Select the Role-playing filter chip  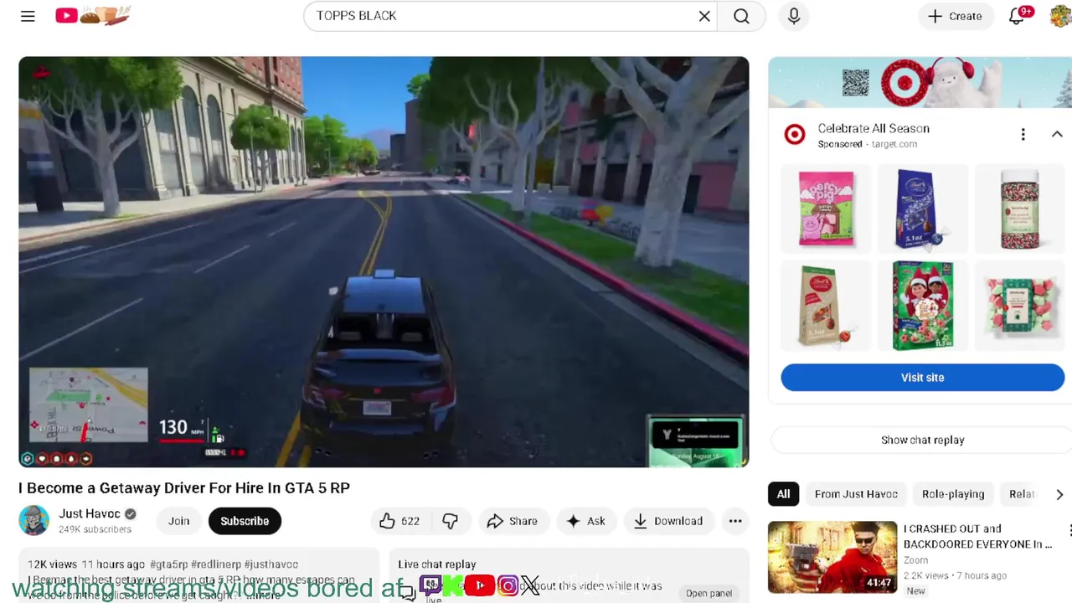953,494
